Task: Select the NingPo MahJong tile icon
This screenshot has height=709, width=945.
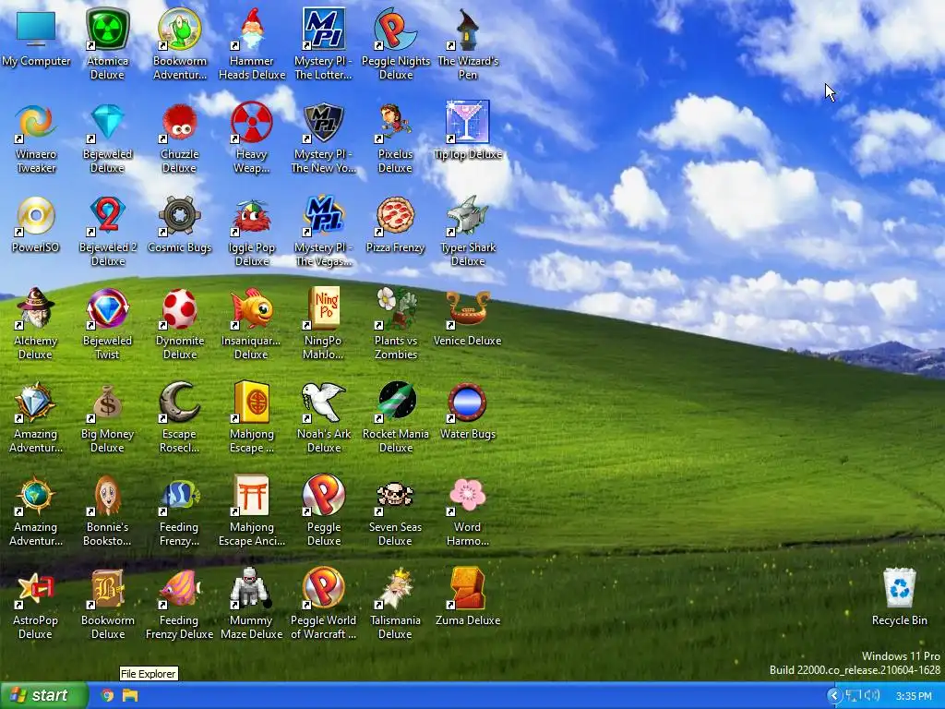Action: [x=324, y=308]
